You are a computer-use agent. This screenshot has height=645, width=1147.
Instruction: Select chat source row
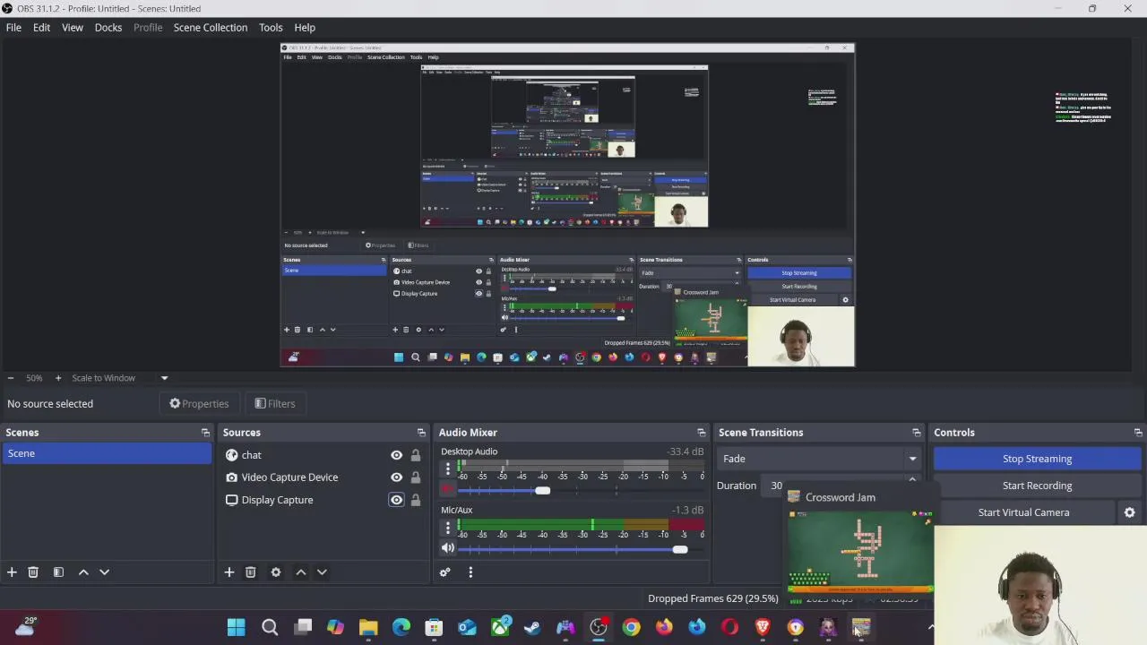point(323,455)
